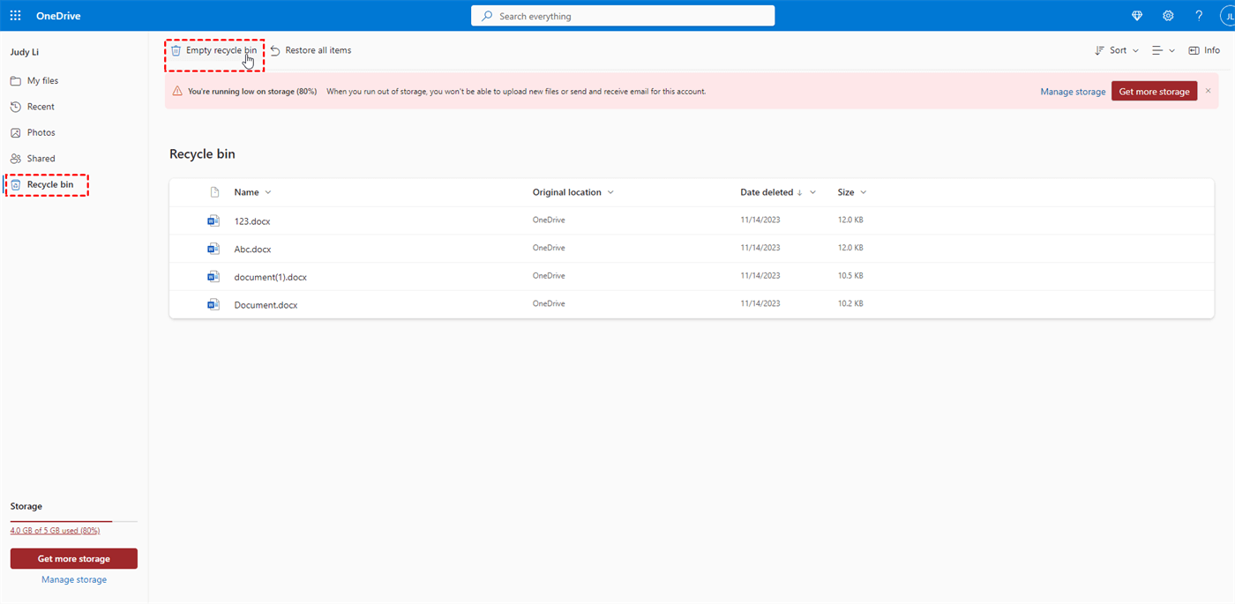Viewport: 1235px width, 604px height.
Task: Dismiss the low storage warning banner
Action: point(1208,91)
